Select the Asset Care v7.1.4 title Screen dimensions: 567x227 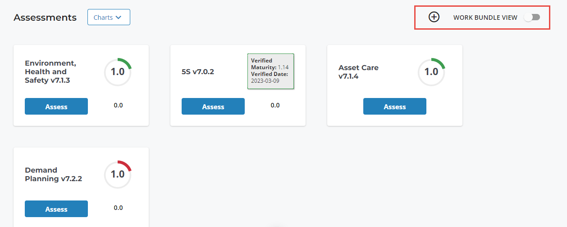358,72
